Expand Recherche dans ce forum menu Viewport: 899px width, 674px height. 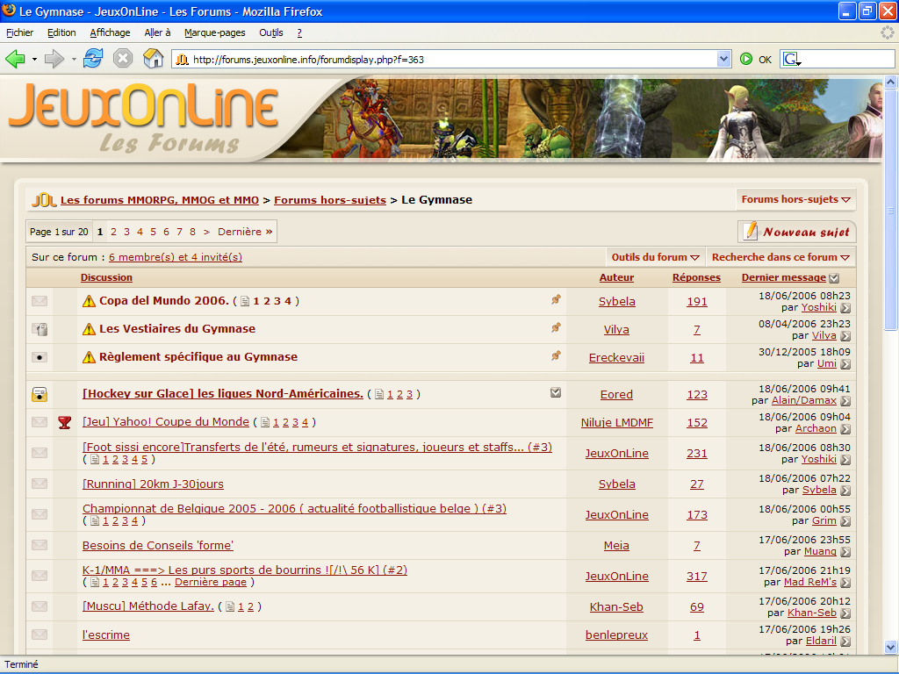pos(780,257)
